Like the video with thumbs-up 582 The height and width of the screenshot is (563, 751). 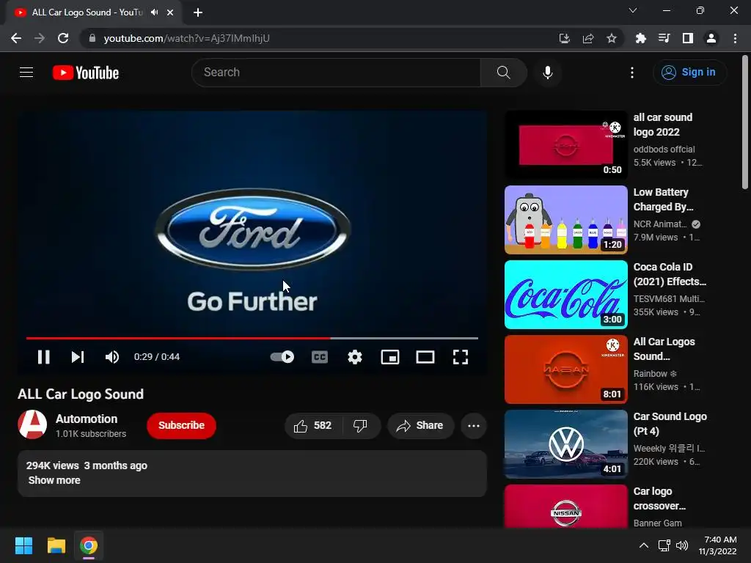click(x=313, y=426)
